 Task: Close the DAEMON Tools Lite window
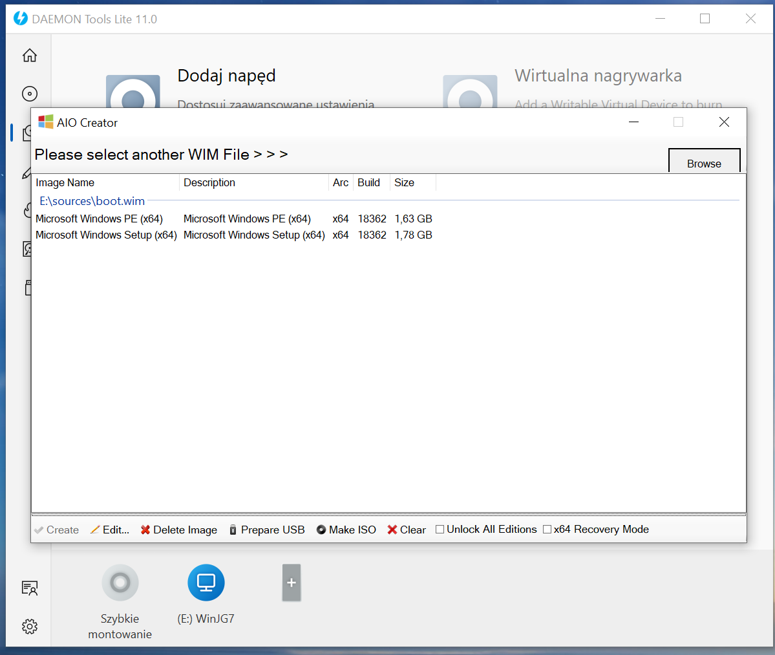coord(750,19)
